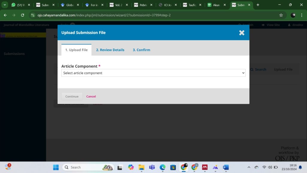This screenshot has height=173, width=307.
Task: Show hidden system tray icons
Action: click(249, 167)
